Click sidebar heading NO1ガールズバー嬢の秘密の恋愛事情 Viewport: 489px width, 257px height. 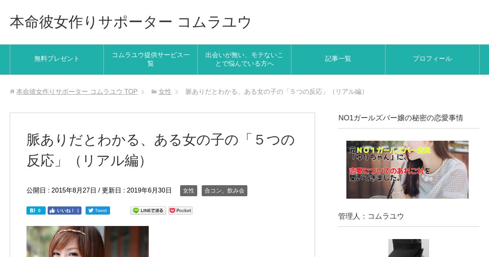coord(401,118)
